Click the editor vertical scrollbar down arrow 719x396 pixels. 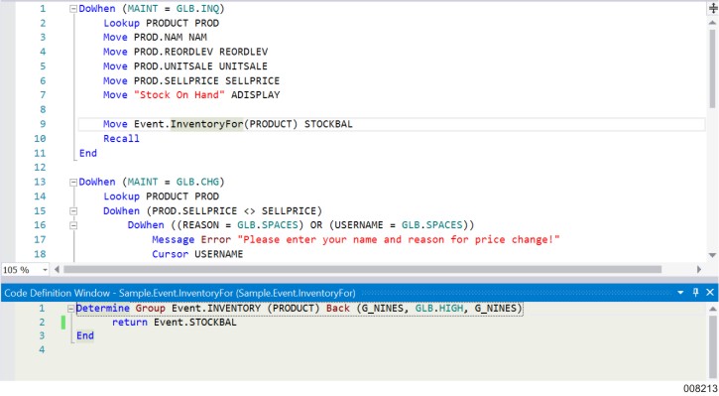[713, 255]
